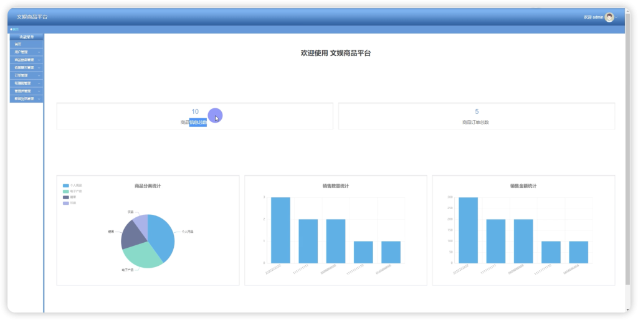Click the 销售数量统计 chart title
Screen dimensions: 638x320
(336, 186)
